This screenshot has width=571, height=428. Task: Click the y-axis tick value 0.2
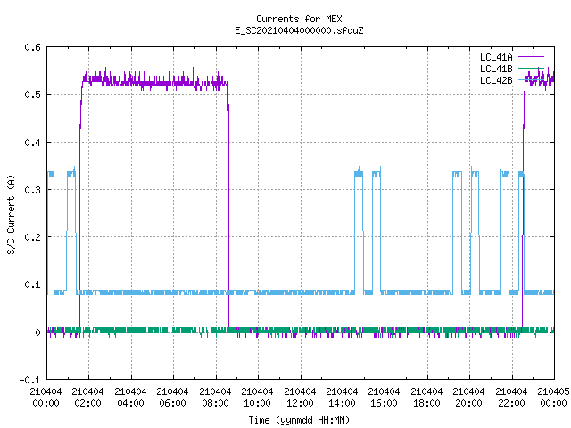[x=32, y=237]
